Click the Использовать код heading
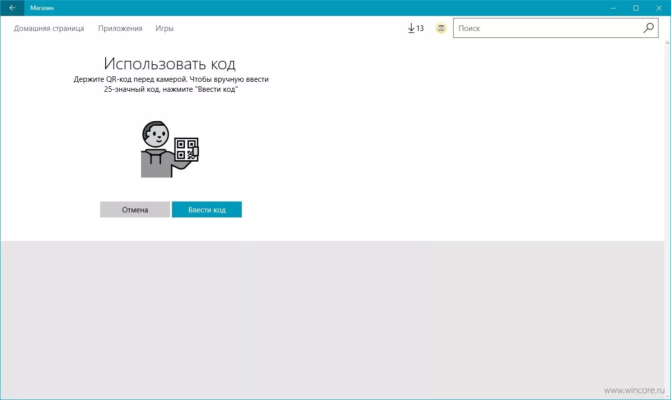Viewport: 671px width, 400px height. point(170,64)
